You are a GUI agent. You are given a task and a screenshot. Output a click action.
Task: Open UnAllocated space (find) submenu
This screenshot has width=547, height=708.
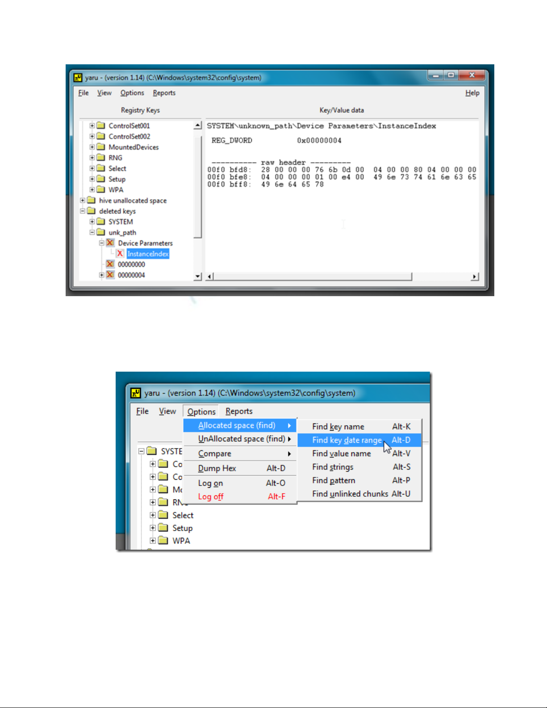point(242,439)
